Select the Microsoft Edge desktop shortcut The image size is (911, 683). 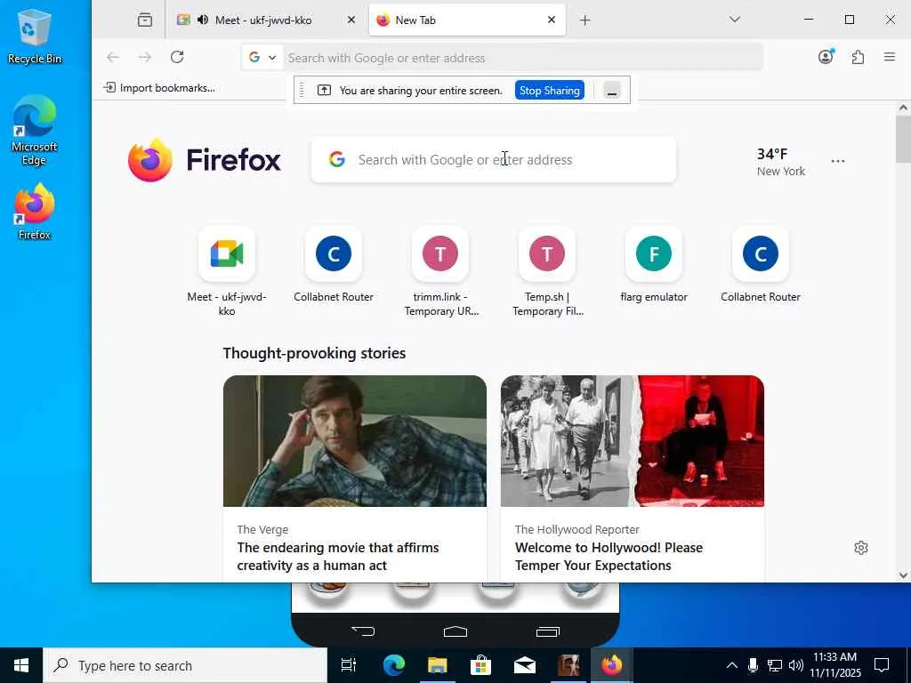click(35, 131)
